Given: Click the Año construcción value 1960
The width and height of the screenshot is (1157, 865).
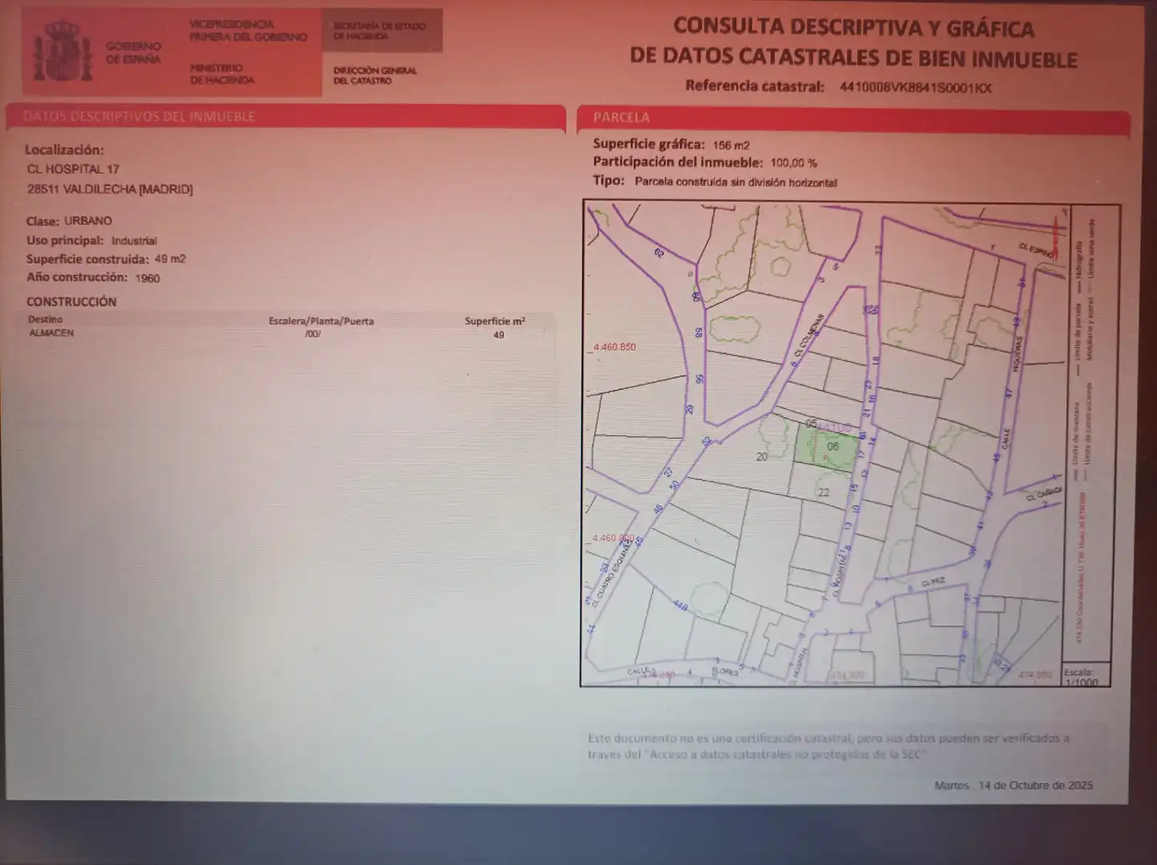Looking at the screenshot, I should click(147, 279).
